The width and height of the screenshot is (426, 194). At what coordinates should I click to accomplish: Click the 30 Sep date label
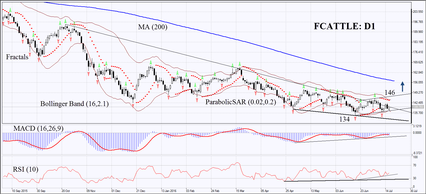(41, 191)
